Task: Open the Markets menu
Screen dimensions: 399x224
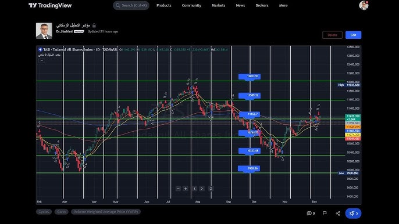Action: click(219, 5)
